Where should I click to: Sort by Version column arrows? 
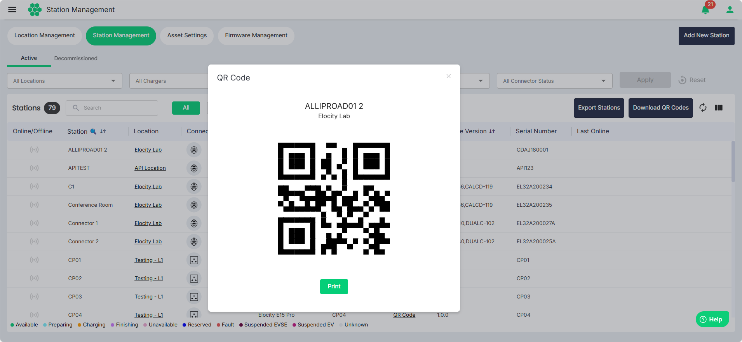pos(492,131)
